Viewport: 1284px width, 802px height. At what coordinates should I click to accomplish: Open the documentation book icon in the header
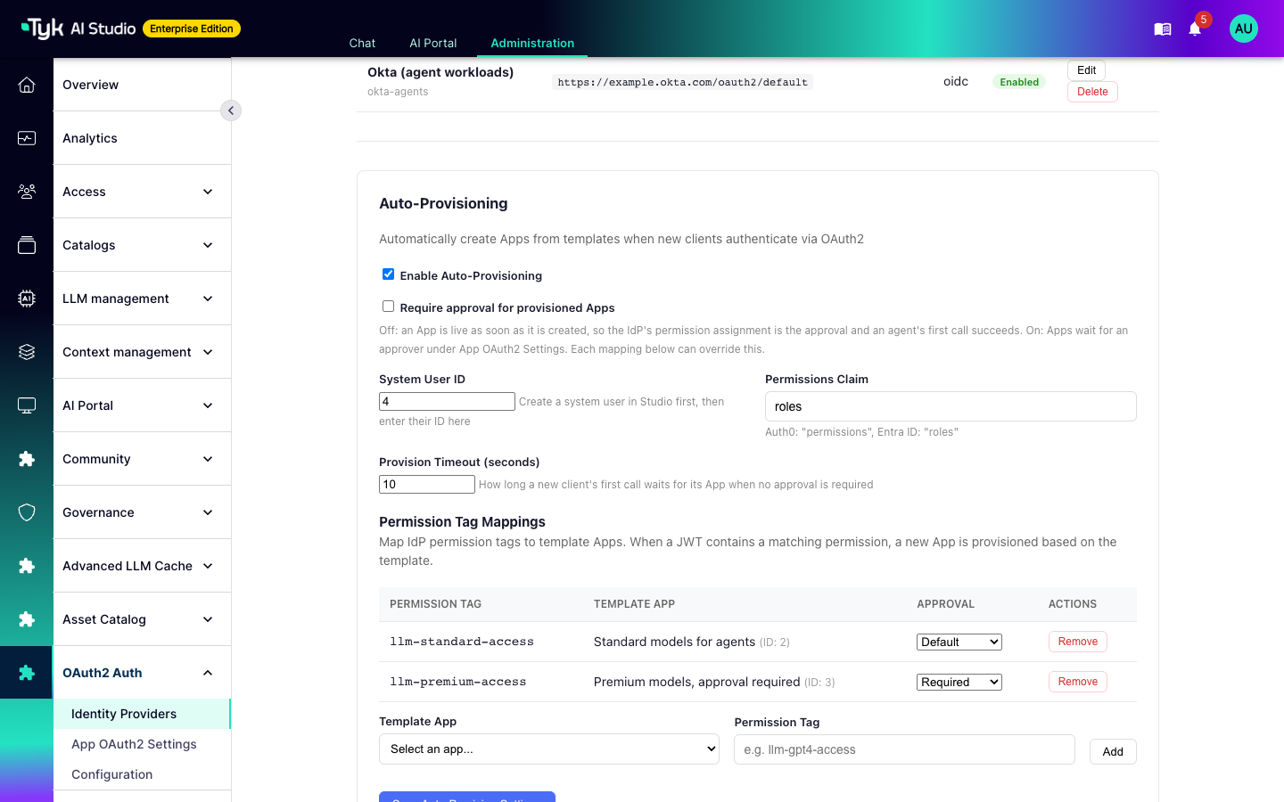[1163, 29]
